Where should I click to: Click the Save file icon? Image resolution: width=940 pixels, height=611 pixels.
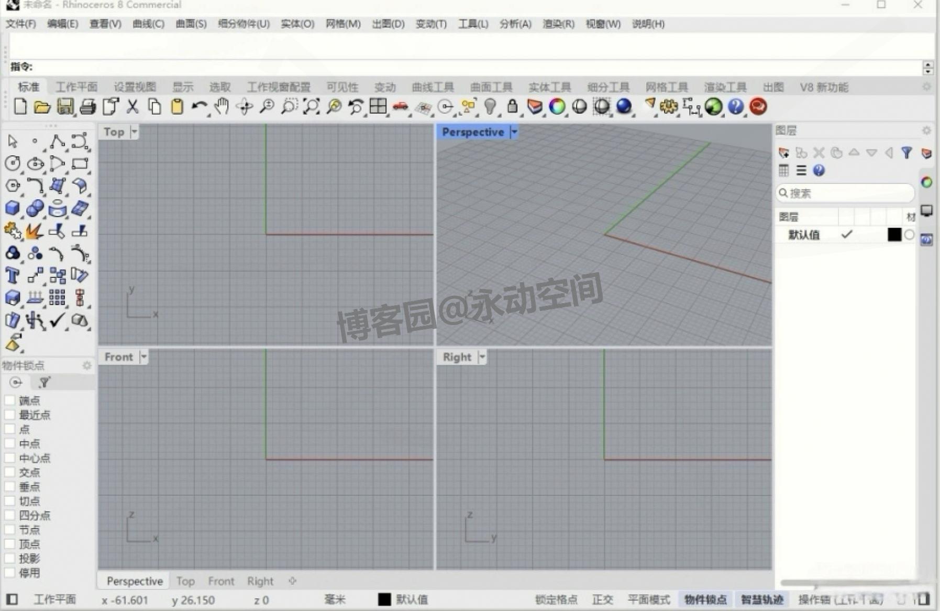[x=65, y=107]
